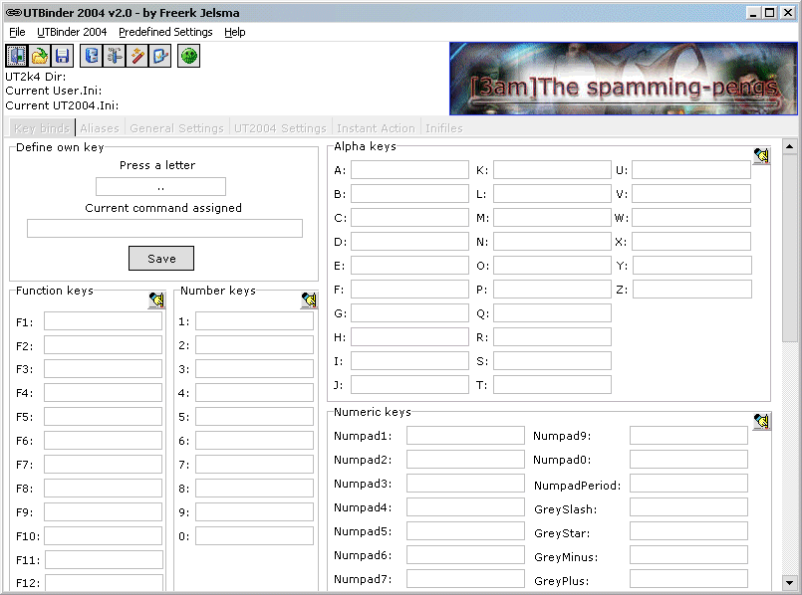
Task: Click the S key bind field
Action: point(552,360)
